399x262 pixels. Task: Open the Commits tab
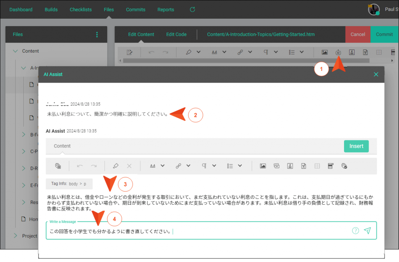[136, 10]
